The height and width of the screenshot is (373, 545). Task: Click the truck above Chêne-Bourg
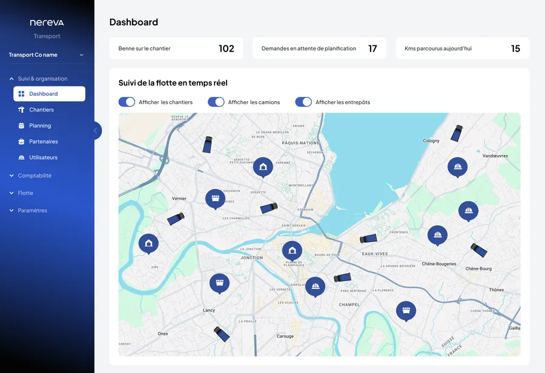[478, 250]
